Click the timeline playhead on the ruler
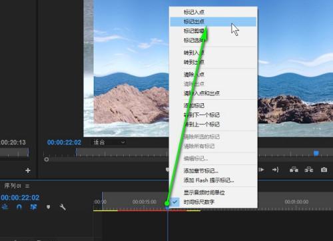Screen dimensions: 333x241 (x=168, y=207)
